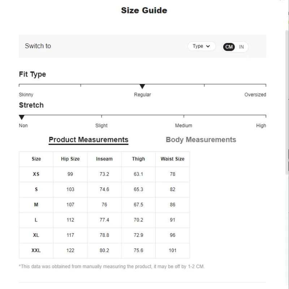
Task: Click the High label on Stretch scale
Action: (261, 126)
